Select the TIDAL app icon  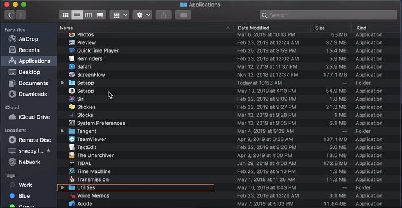tap(72, 163)
